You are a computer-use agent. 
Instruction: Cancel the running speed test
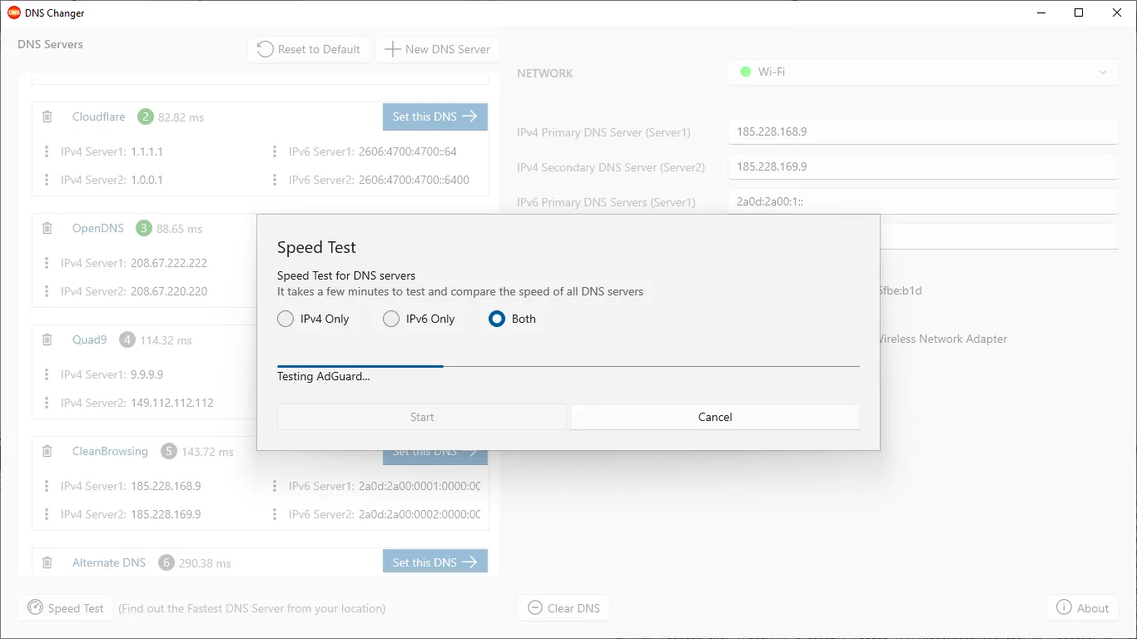coord(715,417)
